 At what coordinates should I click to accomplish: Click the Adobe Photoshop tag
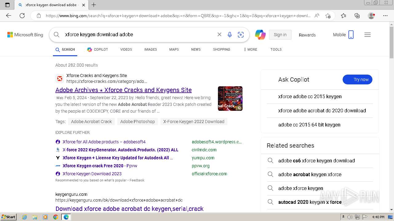(x=138, y=122)
